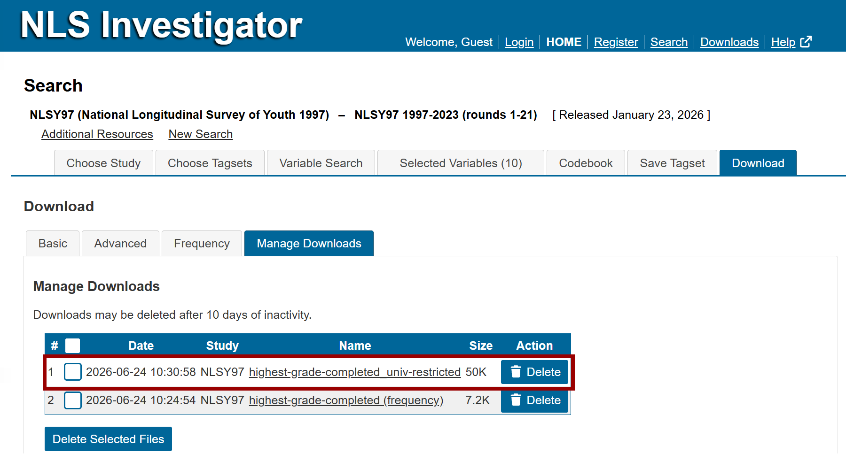This screenshot has height=476, width=846.
Task: Open the Variable Search tab
Action: point(321,163)
